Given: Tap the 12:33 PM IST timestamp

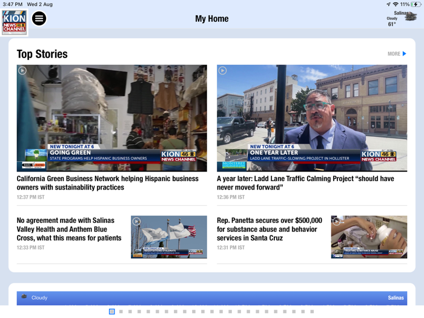Looking at the screenshot, I should tap(30, 247).
